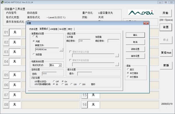Browse for 映像文件 image file
The width and height of the screenshot is (175, 114).
tap(61, 50)
